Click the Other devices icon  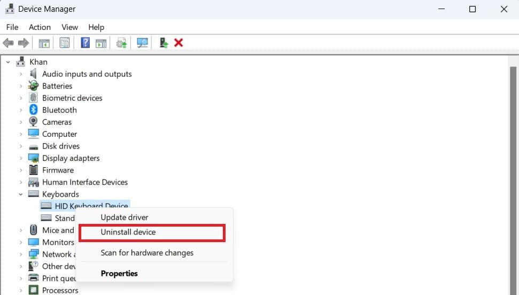click(x=34, y=266)
